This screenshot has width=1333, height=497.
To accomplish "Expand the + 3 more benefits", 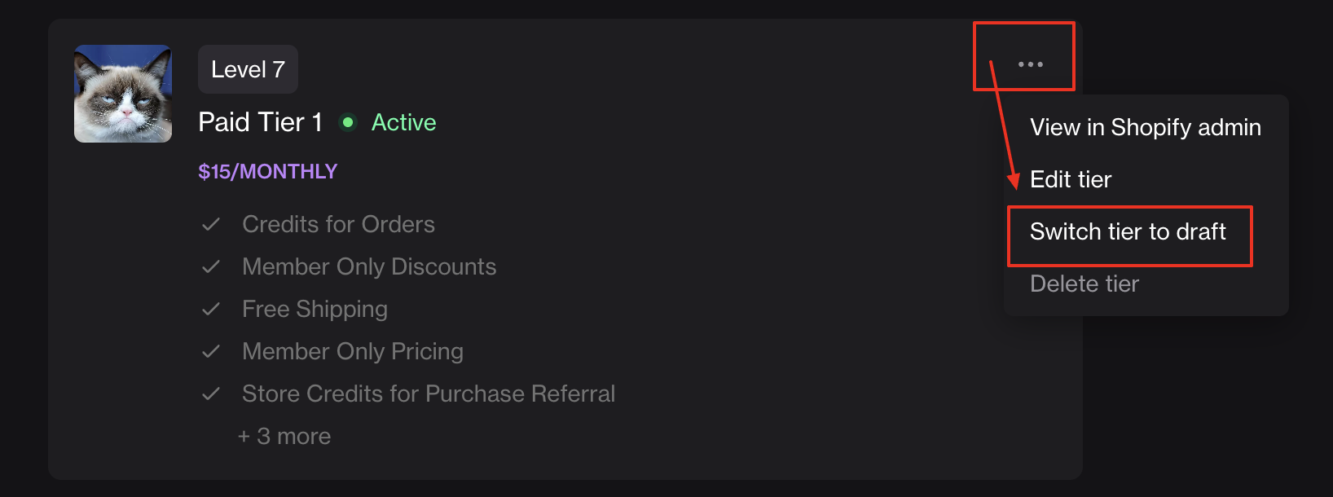I will coord(284,436).
